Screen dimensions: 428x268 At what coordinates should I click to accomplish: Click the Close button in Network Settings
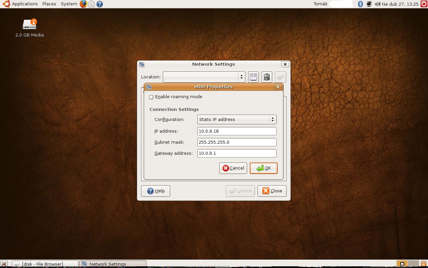coord(272,191)
